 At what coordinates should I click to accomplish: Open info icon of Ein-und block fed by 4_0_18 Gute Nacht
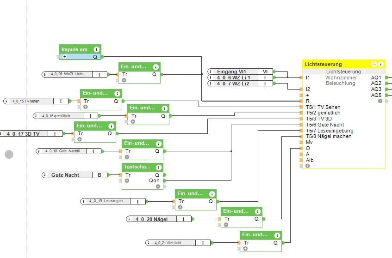click(x=158, y=144)
